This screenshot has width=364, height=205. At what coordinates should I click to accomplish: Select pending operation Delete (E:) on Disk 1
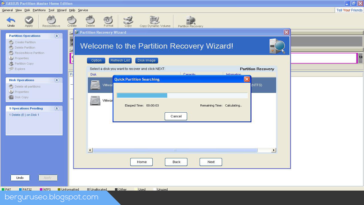(x=24, y=115)
